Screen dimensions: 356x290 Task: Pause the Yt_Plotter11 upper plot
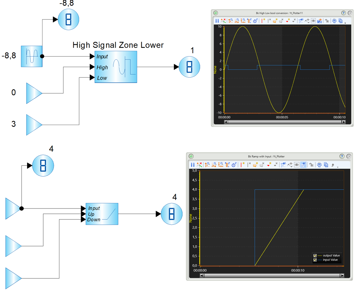pyautogui.click(x=217, y=21)
